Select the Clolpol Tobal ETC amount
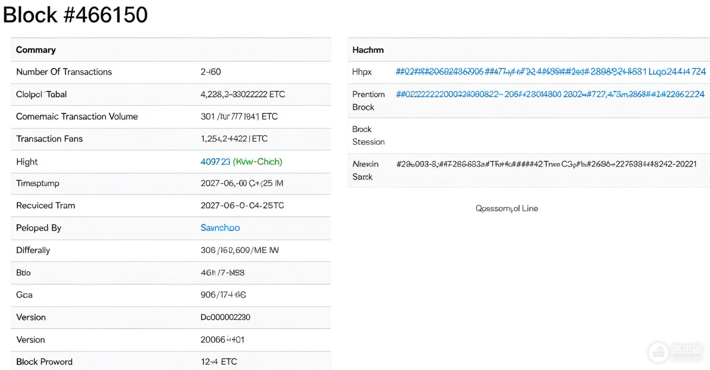Viewport: 710px width, 370px height. tap(243, 94)
